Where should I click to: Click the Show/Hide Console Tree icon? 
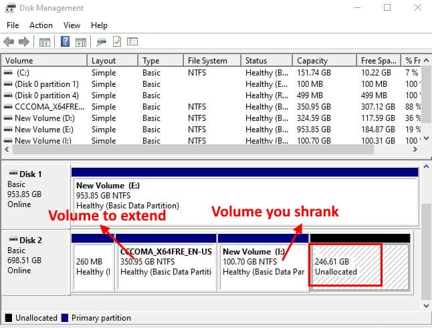44,42
